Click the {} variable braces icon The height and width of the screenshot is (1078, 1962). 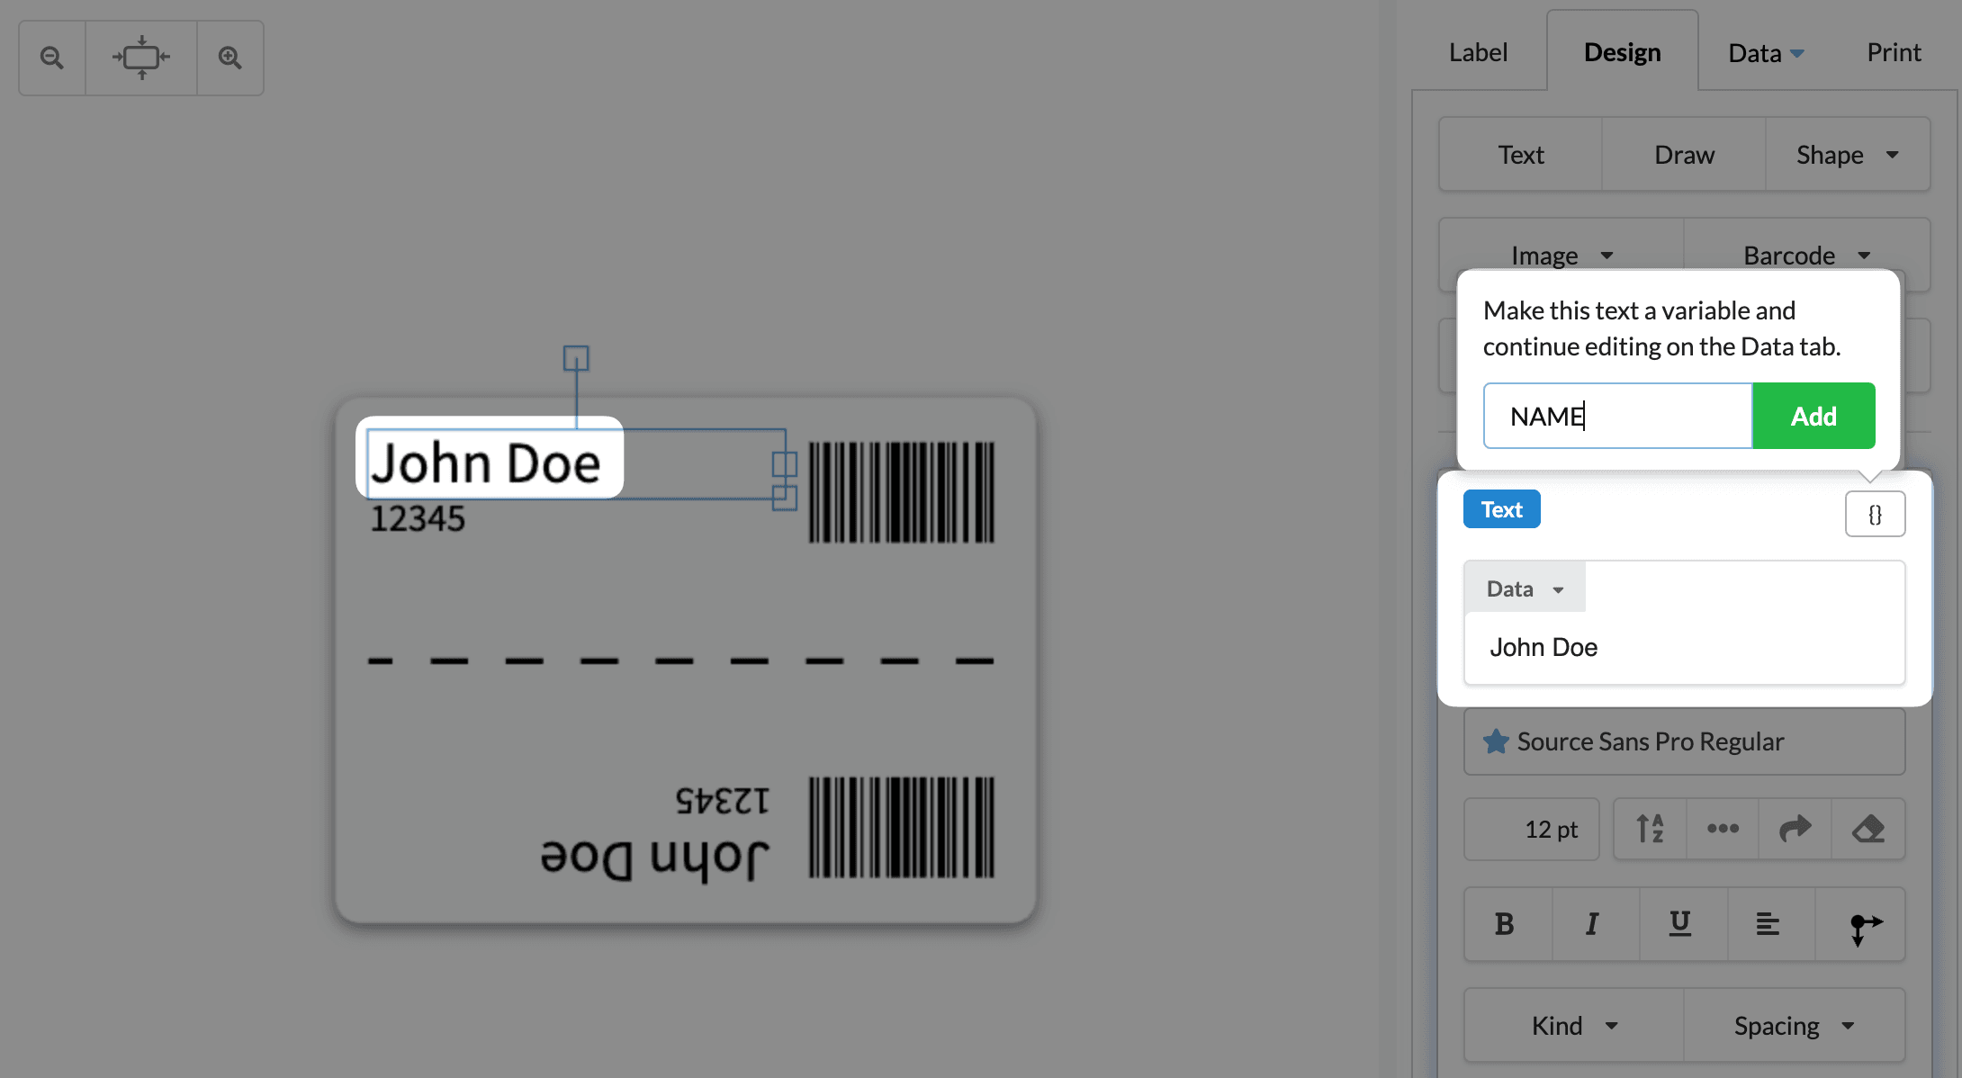1876,514
